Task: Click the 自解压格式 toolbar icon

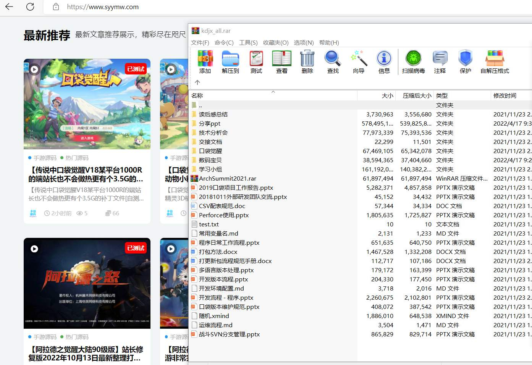Action: [495, 58]
